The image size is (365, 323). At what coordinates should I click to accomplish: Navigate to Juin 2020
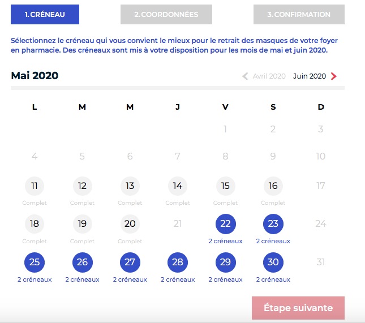pos(310,76)
